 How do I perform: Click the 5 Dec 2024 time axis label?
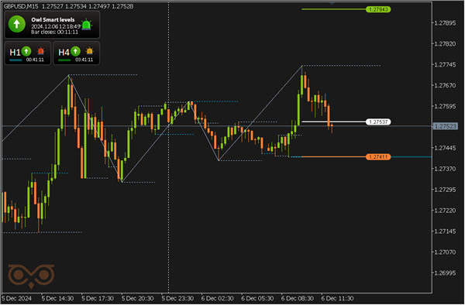[16, 298]
